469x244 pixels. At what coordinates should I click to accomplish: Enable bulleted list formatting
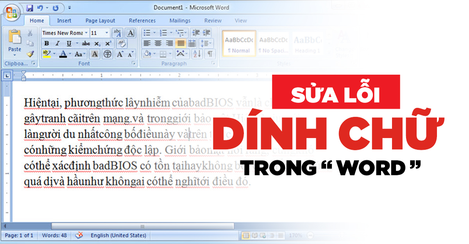[147, 32]
